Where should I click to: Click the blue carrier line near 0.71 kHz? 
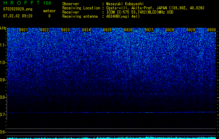pos(111,112)
